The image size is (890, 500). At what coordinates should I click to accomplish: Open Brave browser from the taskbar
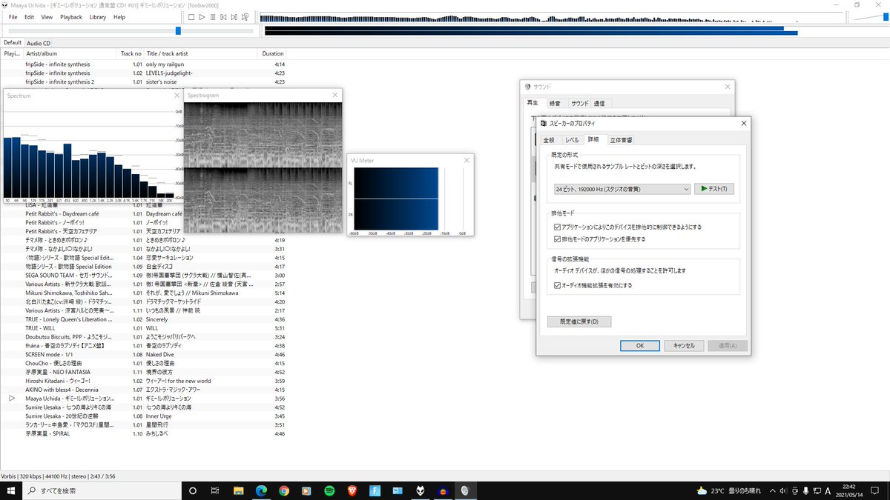pos(352,490)
